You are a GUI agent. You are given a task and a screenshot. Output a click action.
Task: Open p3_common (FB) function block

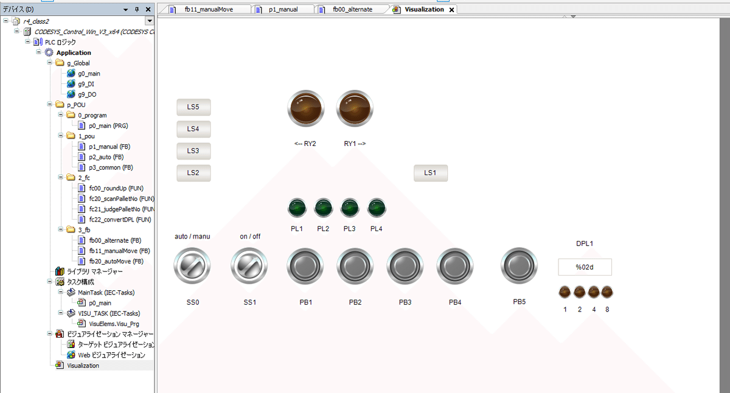pyautogui.click(x=111, y=167)
